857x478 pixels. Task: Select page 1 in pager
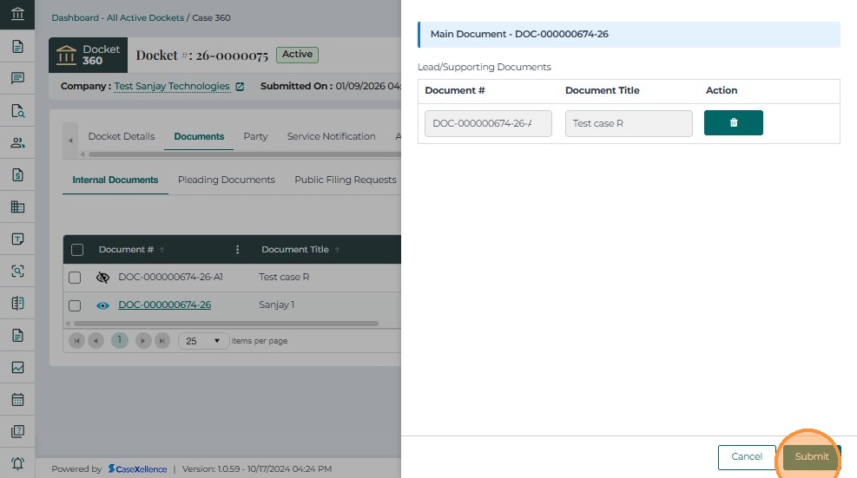119,340
